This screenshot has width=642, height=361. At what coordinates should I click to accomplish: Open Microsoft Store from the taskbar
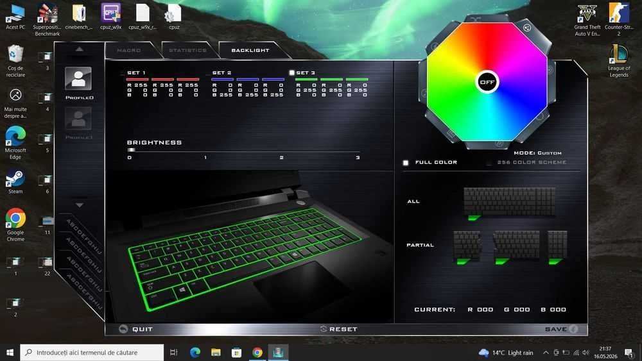(x=236, y=352)
